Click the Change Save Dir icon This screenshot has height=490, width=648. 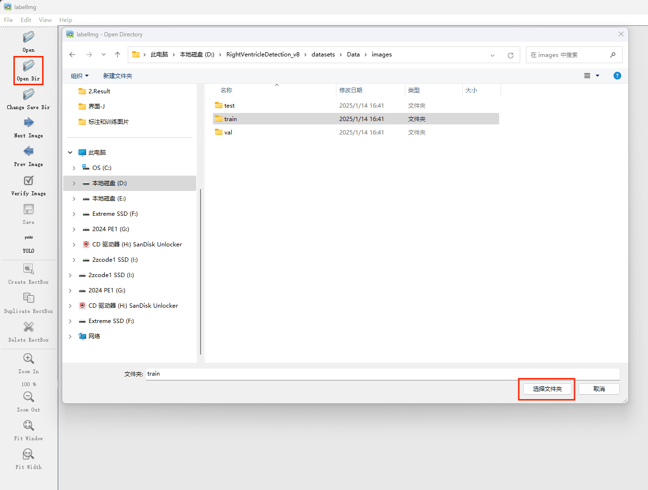29,95
